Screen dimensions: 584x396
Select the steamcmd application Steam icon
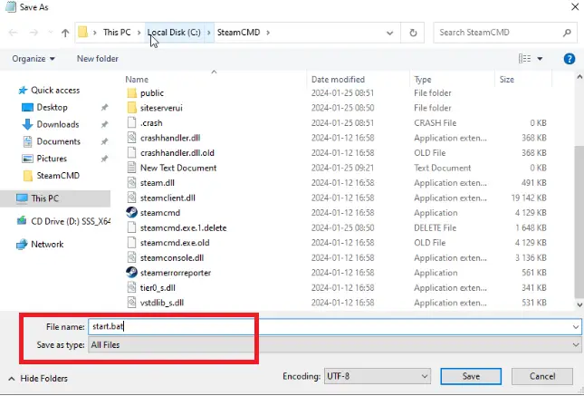coord(132,213)
